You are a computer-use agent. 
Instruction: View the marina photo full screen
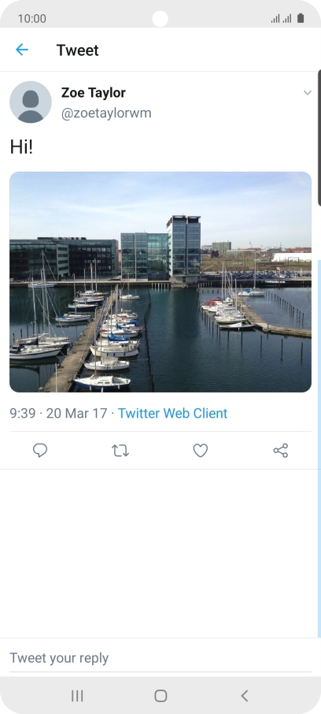pyautogui.click(x=160, y=282)
